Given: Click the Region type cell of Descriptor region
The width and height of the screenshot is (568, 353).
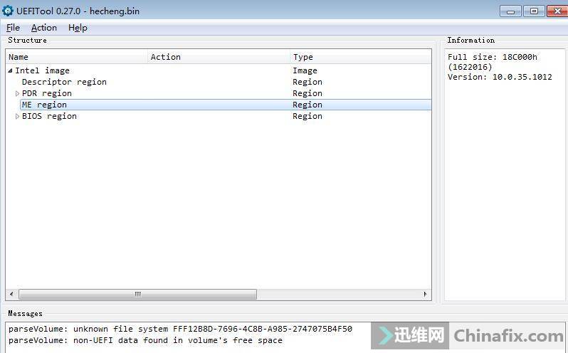Looking at the screenshot, I should pyautogui.click(x=307, y=82).
